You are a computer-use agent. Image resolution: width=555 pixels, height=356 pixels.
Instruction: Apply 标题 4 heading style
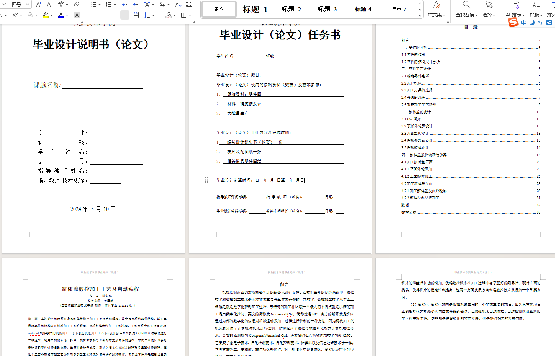coord(363,9)
